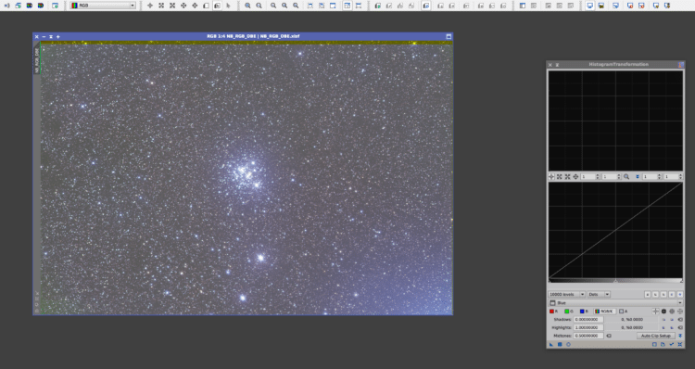Screen dimensions: 695x369
Task: Select the midtones readout icon
Action: coord(672,312)
